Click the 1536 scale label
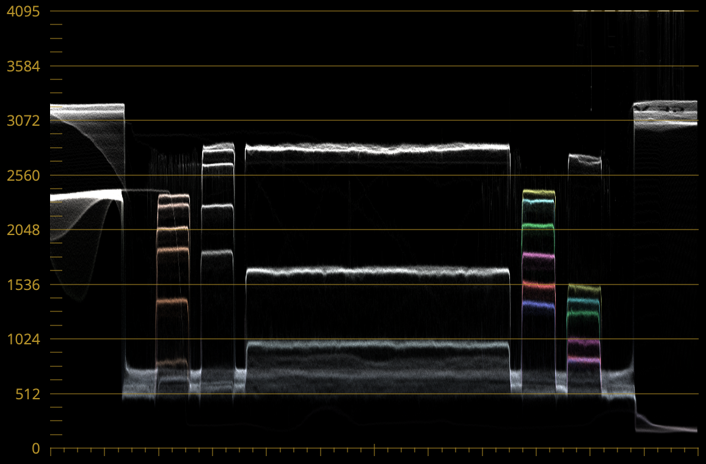 click(23, 285)
